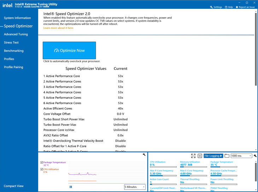Go to the Stress Test section
This screenshot has height=192, width=258.
11,42
